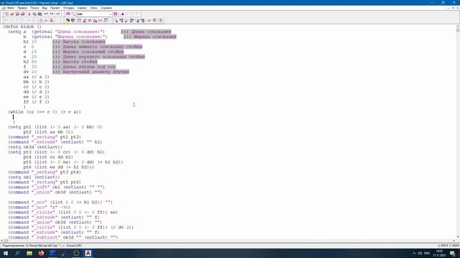Click the "(setq ob3d (entlast))" line

pyautogui.click(x=35, y=147)
